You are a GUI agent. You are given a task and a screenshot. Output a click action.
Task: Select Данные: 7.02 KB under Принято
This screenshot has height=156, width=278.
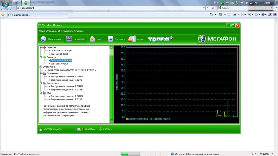pyautogui.click(x=59, y=64)
